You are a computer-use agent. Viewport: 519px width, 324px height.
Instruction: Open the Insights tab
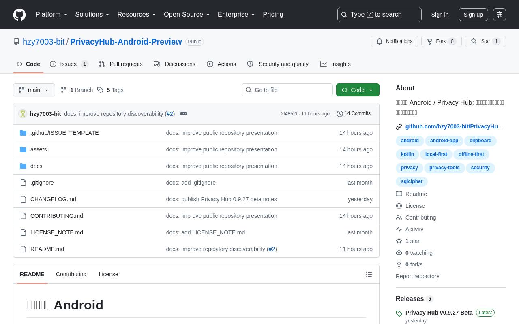(335, 64)
